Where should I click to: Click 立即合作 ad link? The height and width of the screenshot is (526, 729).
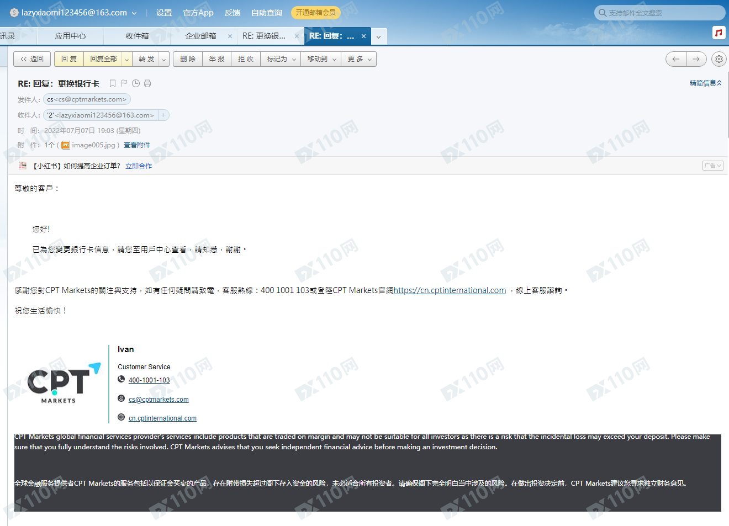139,166
